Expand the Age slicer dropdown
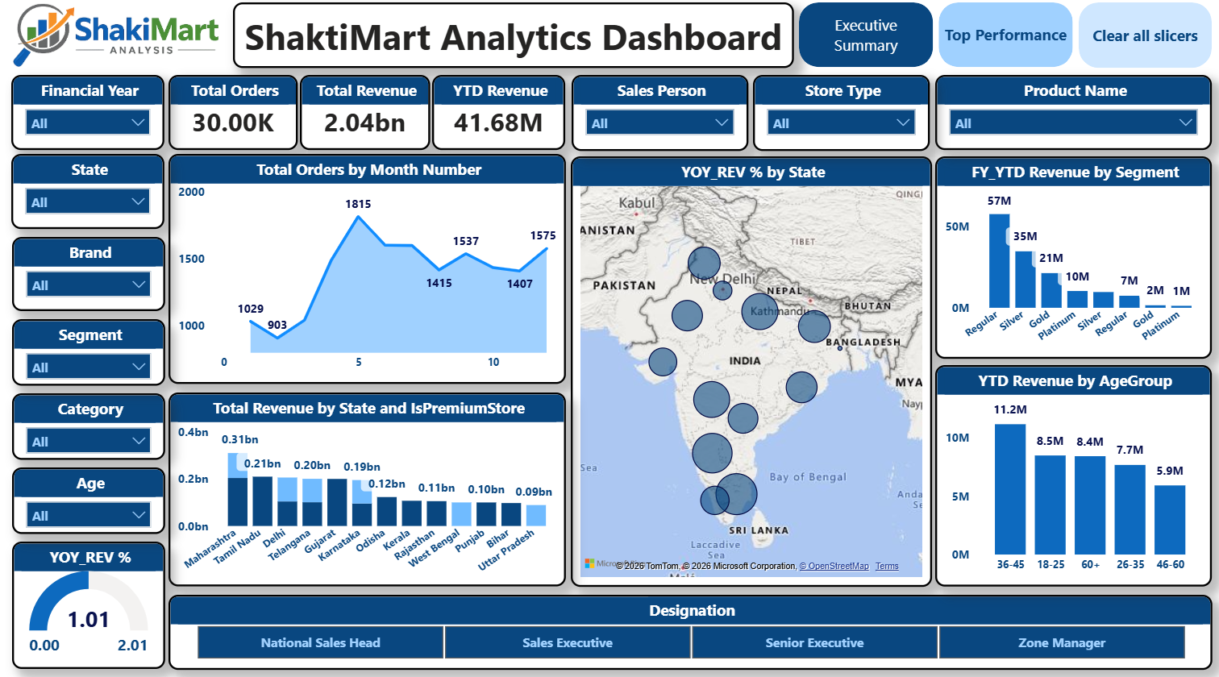The image size is (1219, 677). click(x=89, y=516)
